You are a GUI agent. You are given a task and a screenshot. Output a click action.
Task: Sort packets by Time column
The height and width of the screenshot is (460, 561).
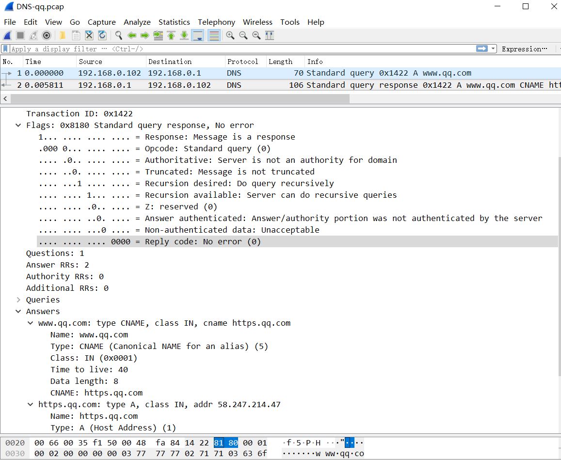tap(50, 62)
